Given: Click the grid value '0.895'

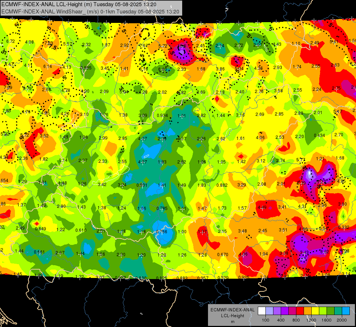Looking at the screenshot, I should pyautogui.click(x=86, y=68).
